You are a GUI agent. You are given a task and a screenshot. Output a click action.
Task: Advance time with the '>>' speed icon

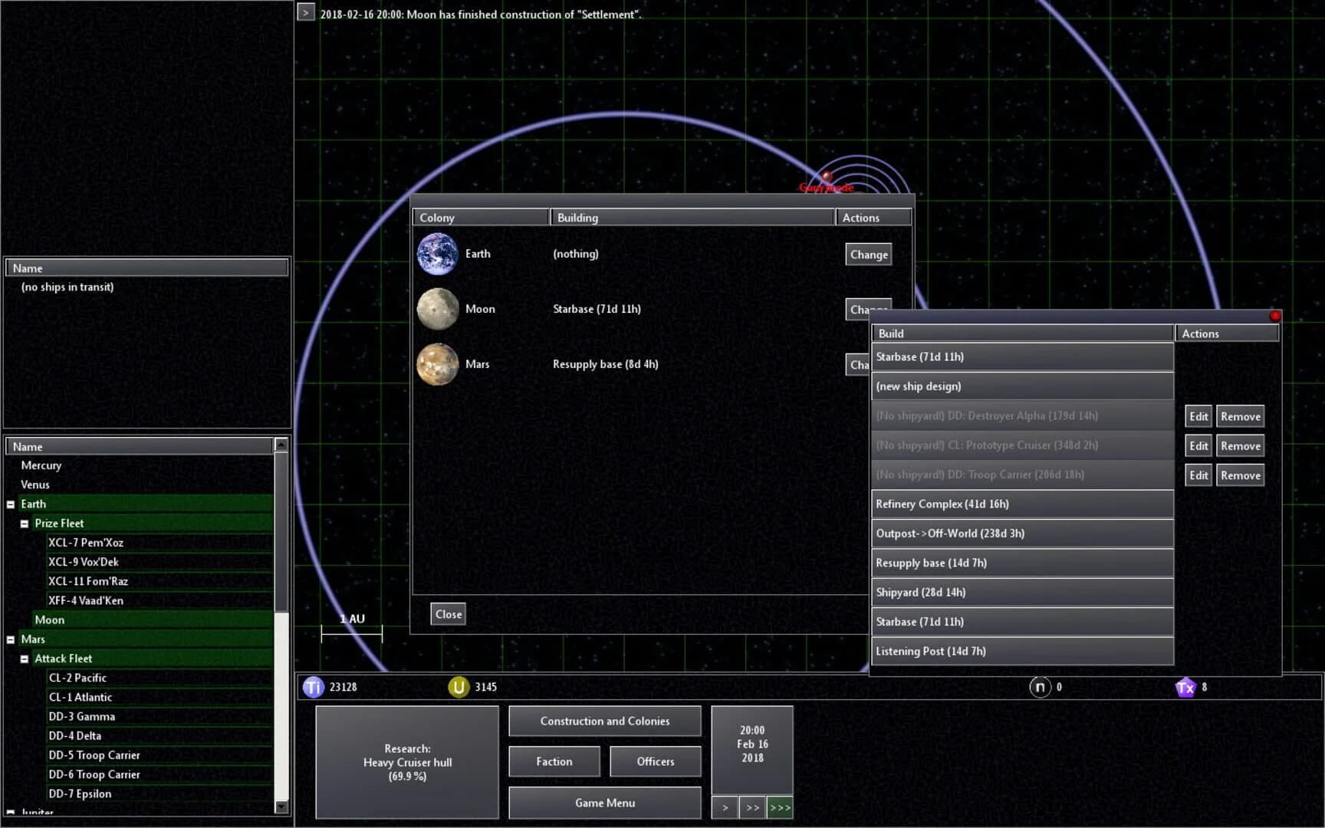[752, 807]
